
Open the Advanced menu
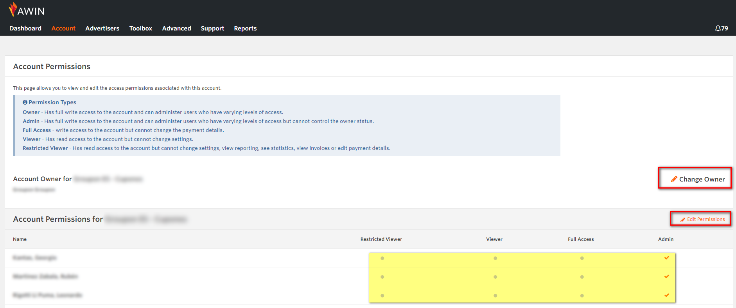click(176, 28)
